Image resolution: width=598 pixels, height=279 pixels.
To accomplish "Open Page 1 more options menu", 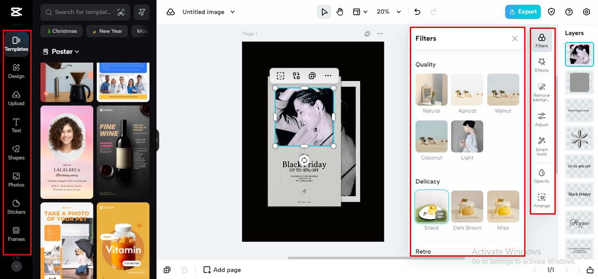I will coord(380,34).
